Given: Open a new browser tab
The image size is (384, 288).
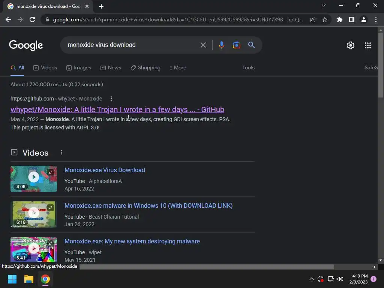Looking at the screenshot, I should point(101,6).
